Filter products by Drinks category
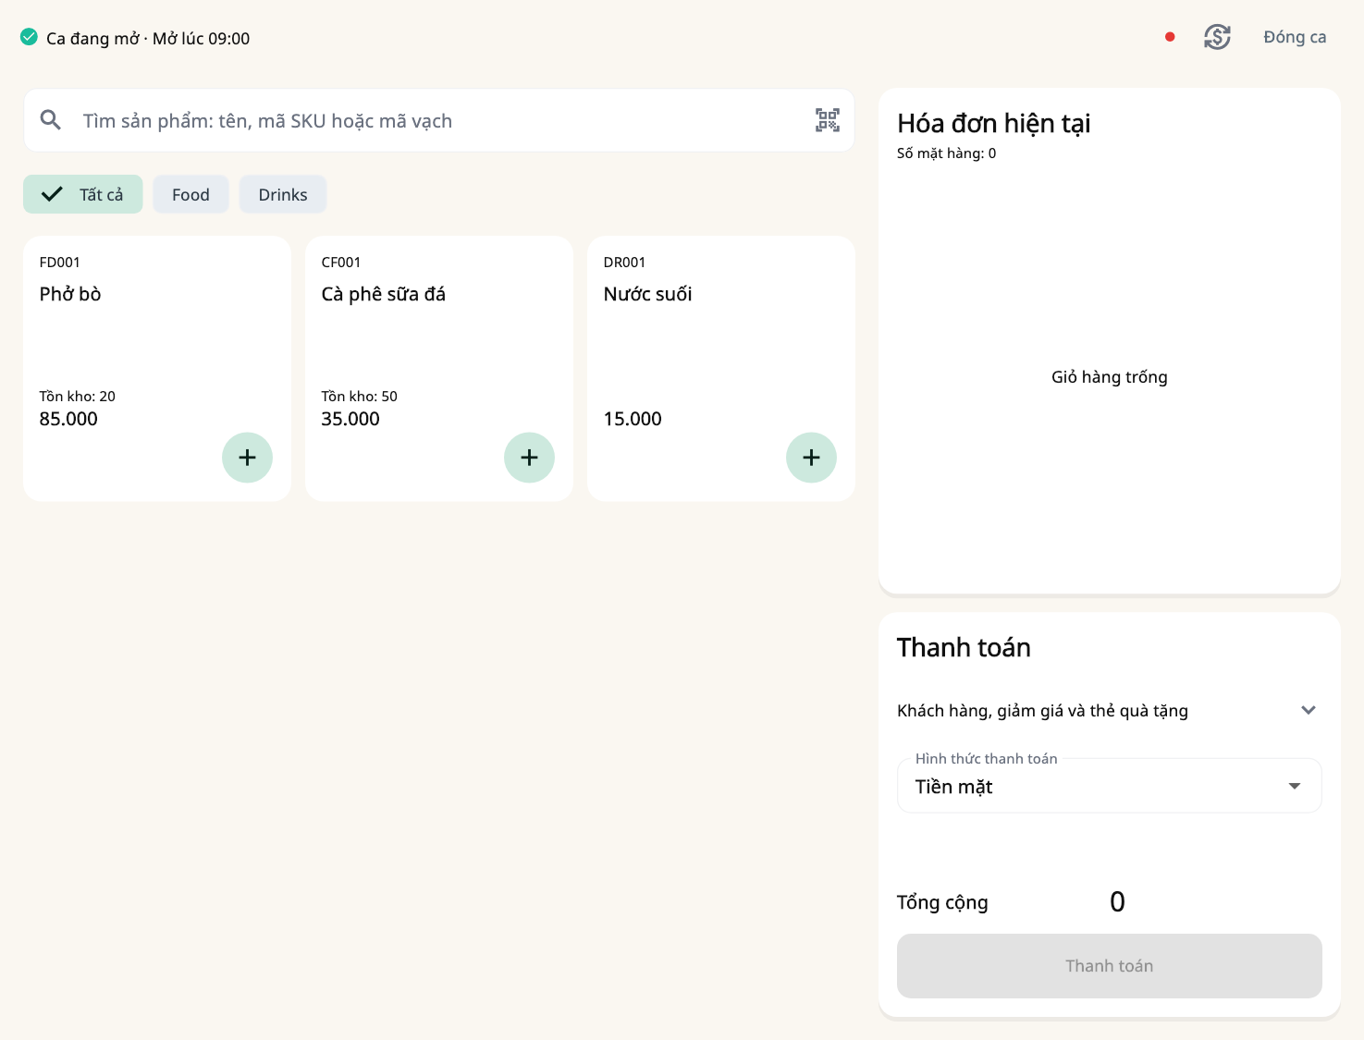This screenshot has width=1364, height=1040. (283, 194)
